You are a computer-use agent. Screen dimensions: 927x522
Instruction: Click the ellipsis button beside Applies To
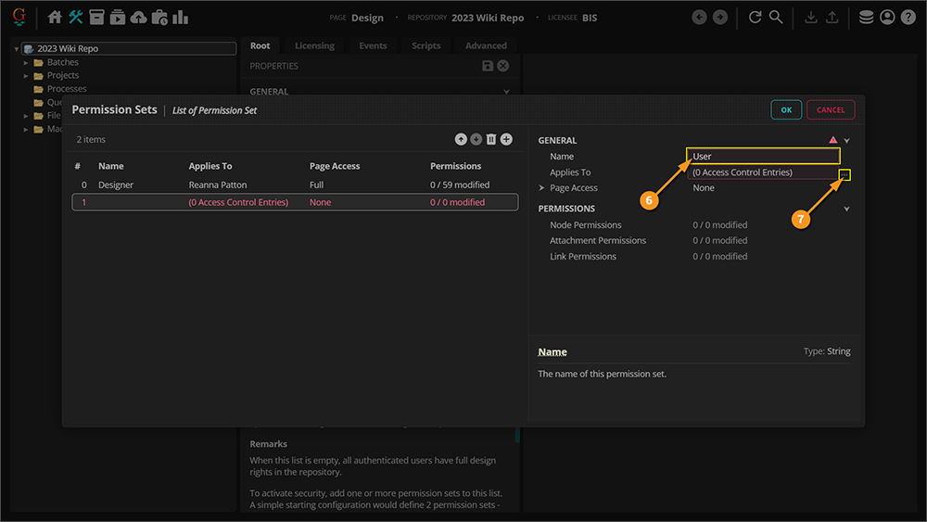(844, 173)
